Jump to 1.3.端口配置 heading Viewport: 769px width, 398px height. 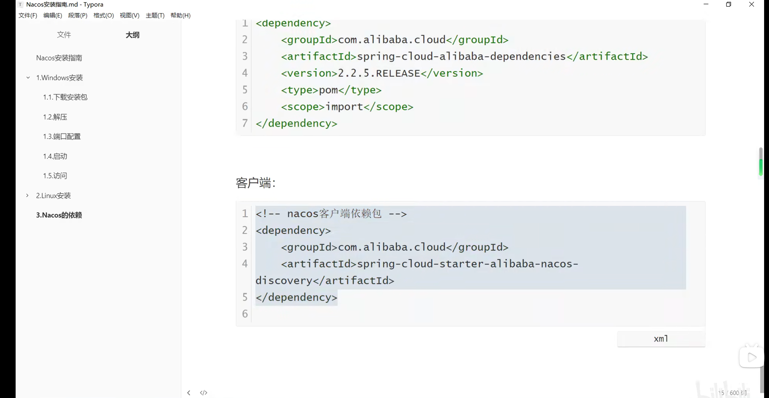[62, 136]
